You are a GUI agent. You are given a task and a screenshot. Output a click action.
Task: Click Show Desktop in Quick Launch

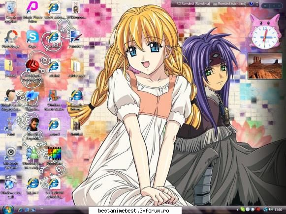coord(27,210)
